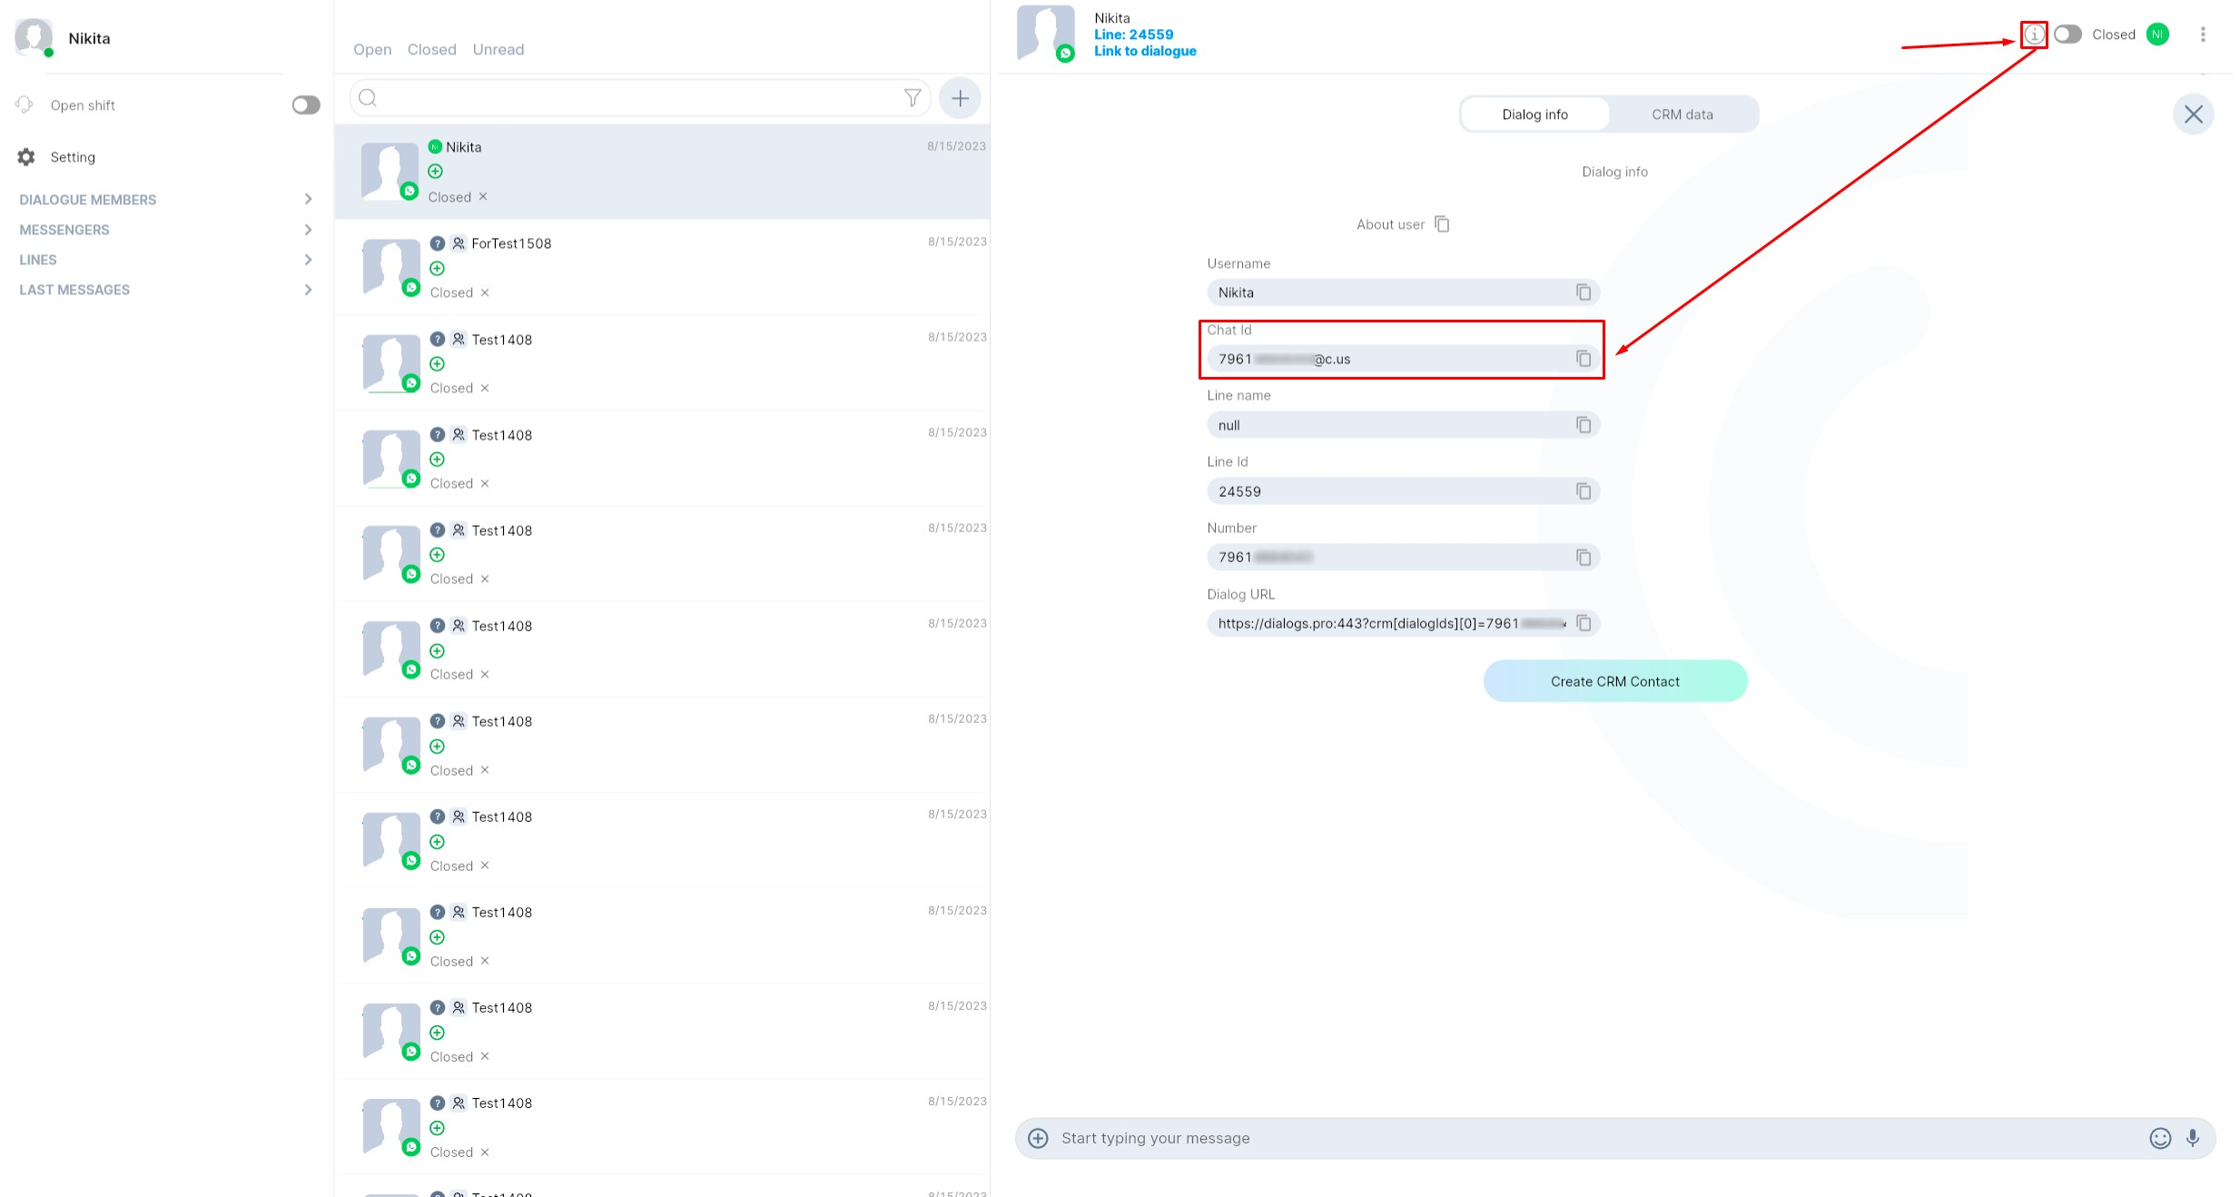Copy the Dialog URL field
Image resolution: width=2240 pixels, height=1197 pixels.
(1584, 623)
